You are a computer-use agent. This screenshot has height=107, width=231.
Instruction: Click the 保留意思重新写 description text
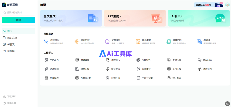point(149,43)
